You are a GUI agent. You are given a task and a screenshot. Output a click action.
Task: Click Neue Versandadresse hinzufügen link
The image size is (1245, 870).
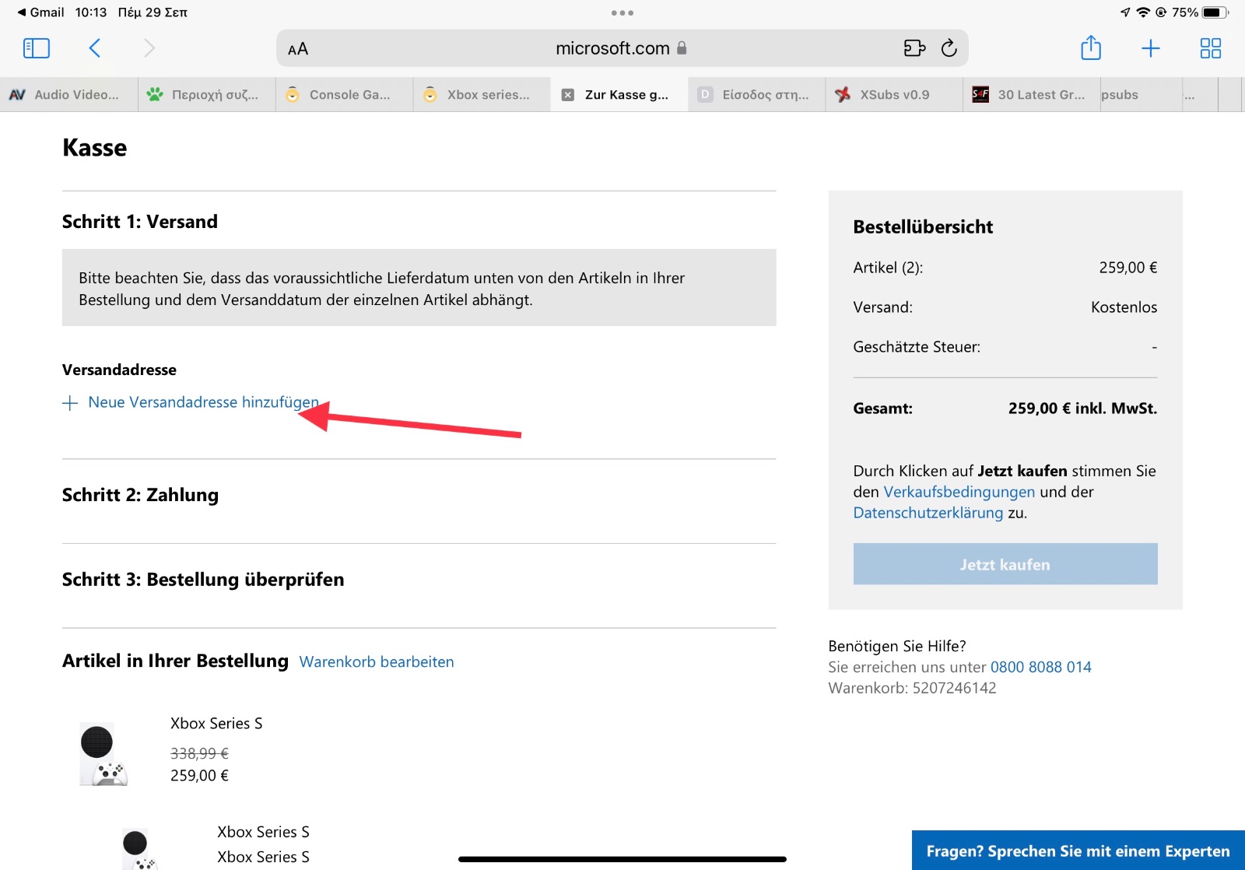203,402
